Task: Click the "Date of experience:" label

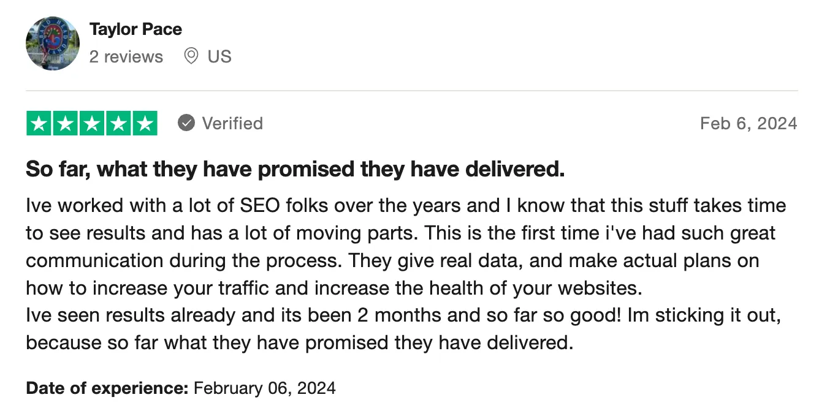Action: point(107,388)
